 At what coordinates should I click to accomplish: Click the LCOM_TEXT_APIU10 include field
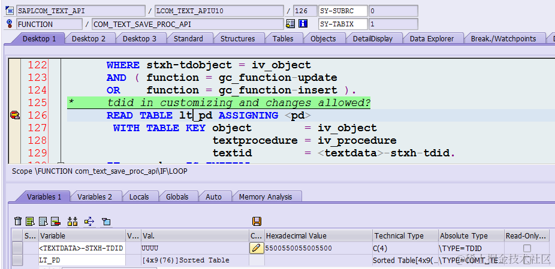tap(219, 11)
